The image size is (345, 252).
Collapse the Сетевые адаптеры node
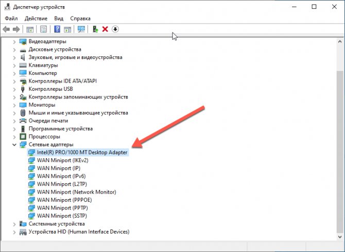coord(14,145)
